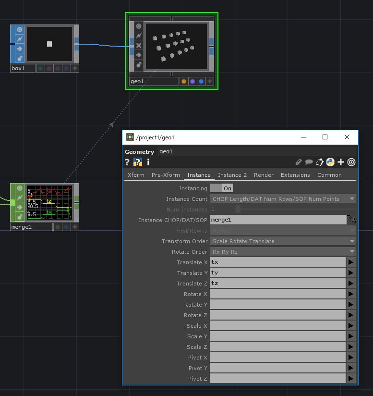The image size is (373, 396).
Task: Switch to the Render tab
Action: point(264,175)
